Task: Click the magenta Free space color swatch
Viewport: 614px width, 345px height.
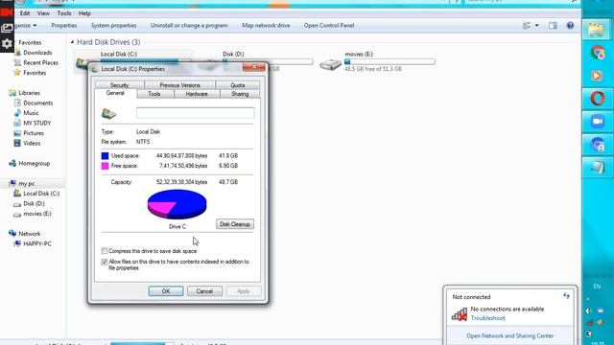Action: [x=105, y=166]
